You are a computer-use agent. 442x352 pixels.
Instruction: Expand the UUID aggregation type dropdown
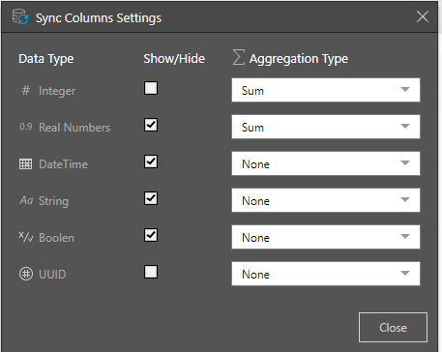coord(326,274)
